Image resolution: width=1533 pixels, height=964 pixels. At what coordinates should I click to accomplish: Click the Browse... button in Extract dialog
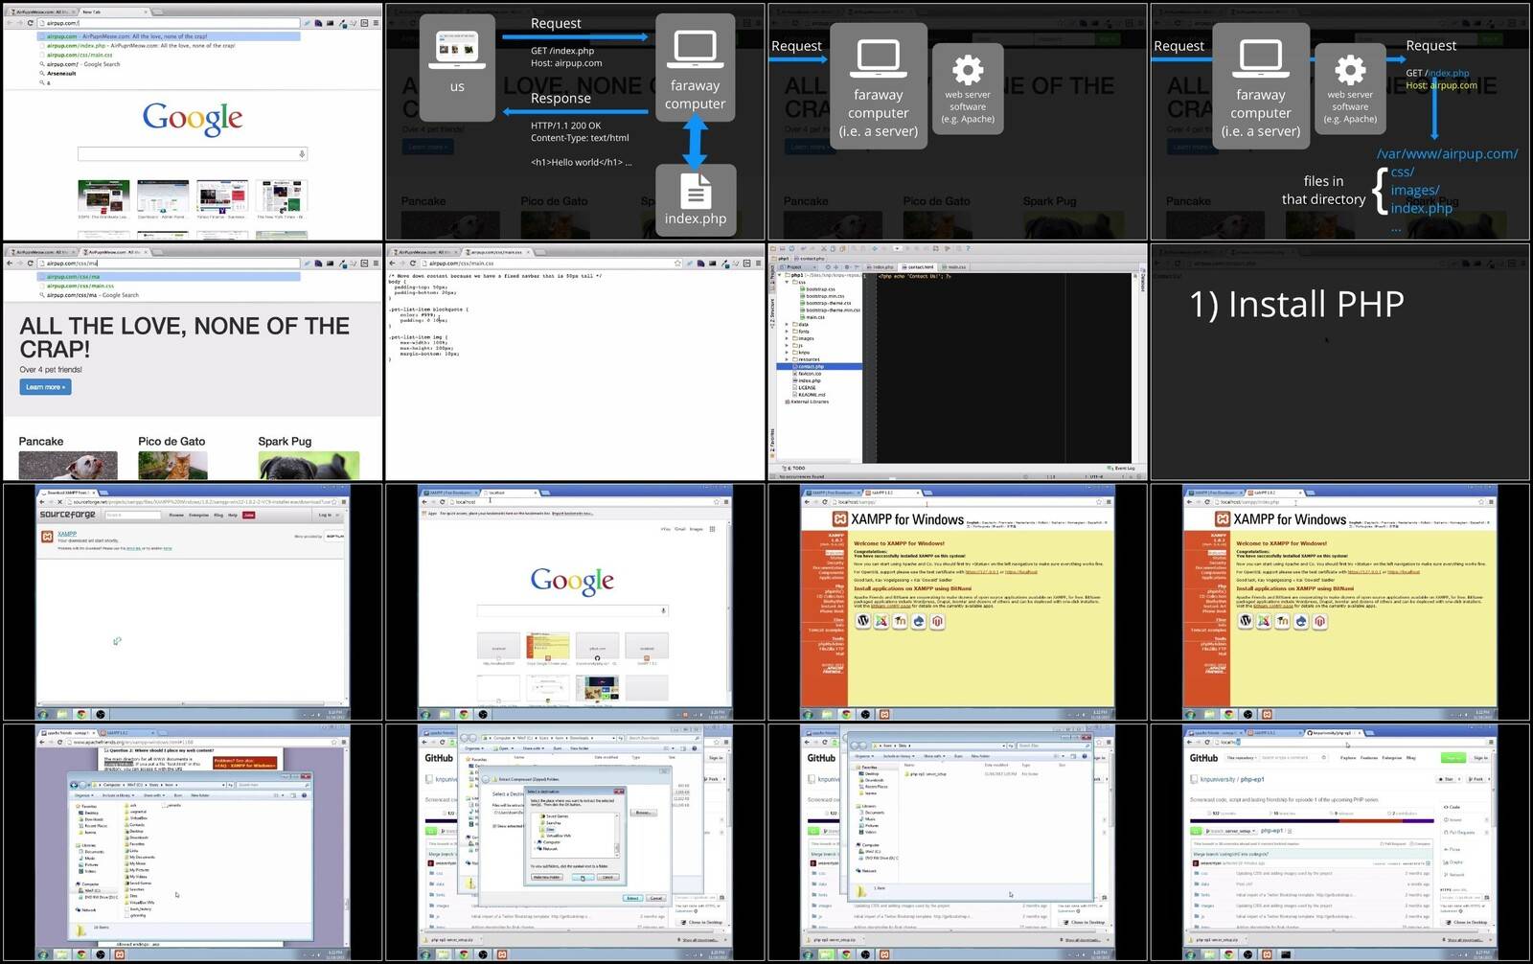click(644, 813)
